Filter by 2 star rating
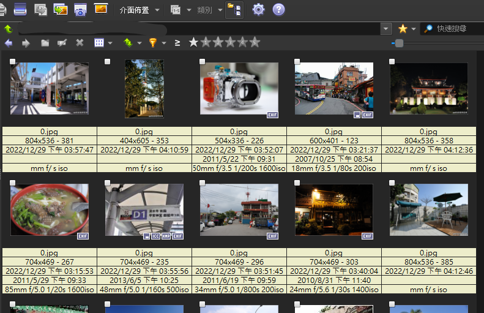The image size is (484, 313). point(218,42)
